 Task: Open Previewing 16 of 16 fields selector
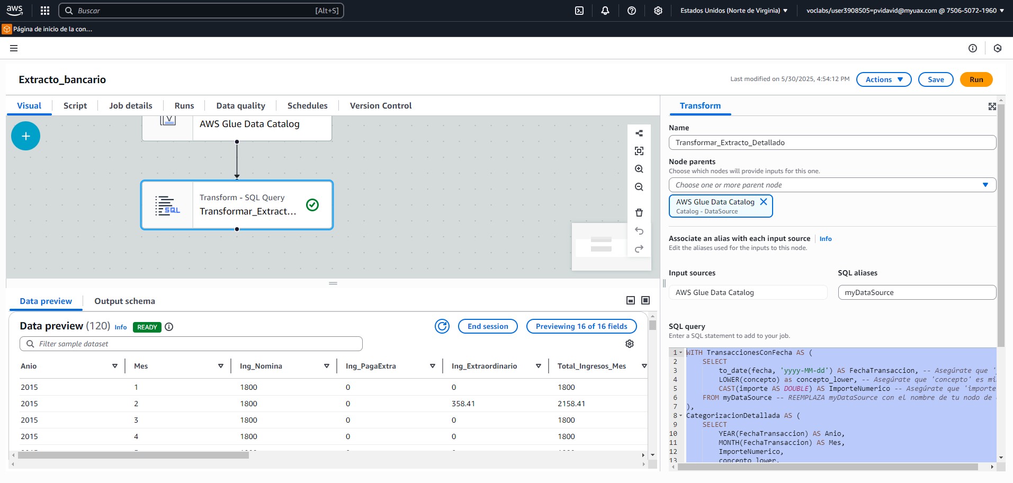[581, 326]
